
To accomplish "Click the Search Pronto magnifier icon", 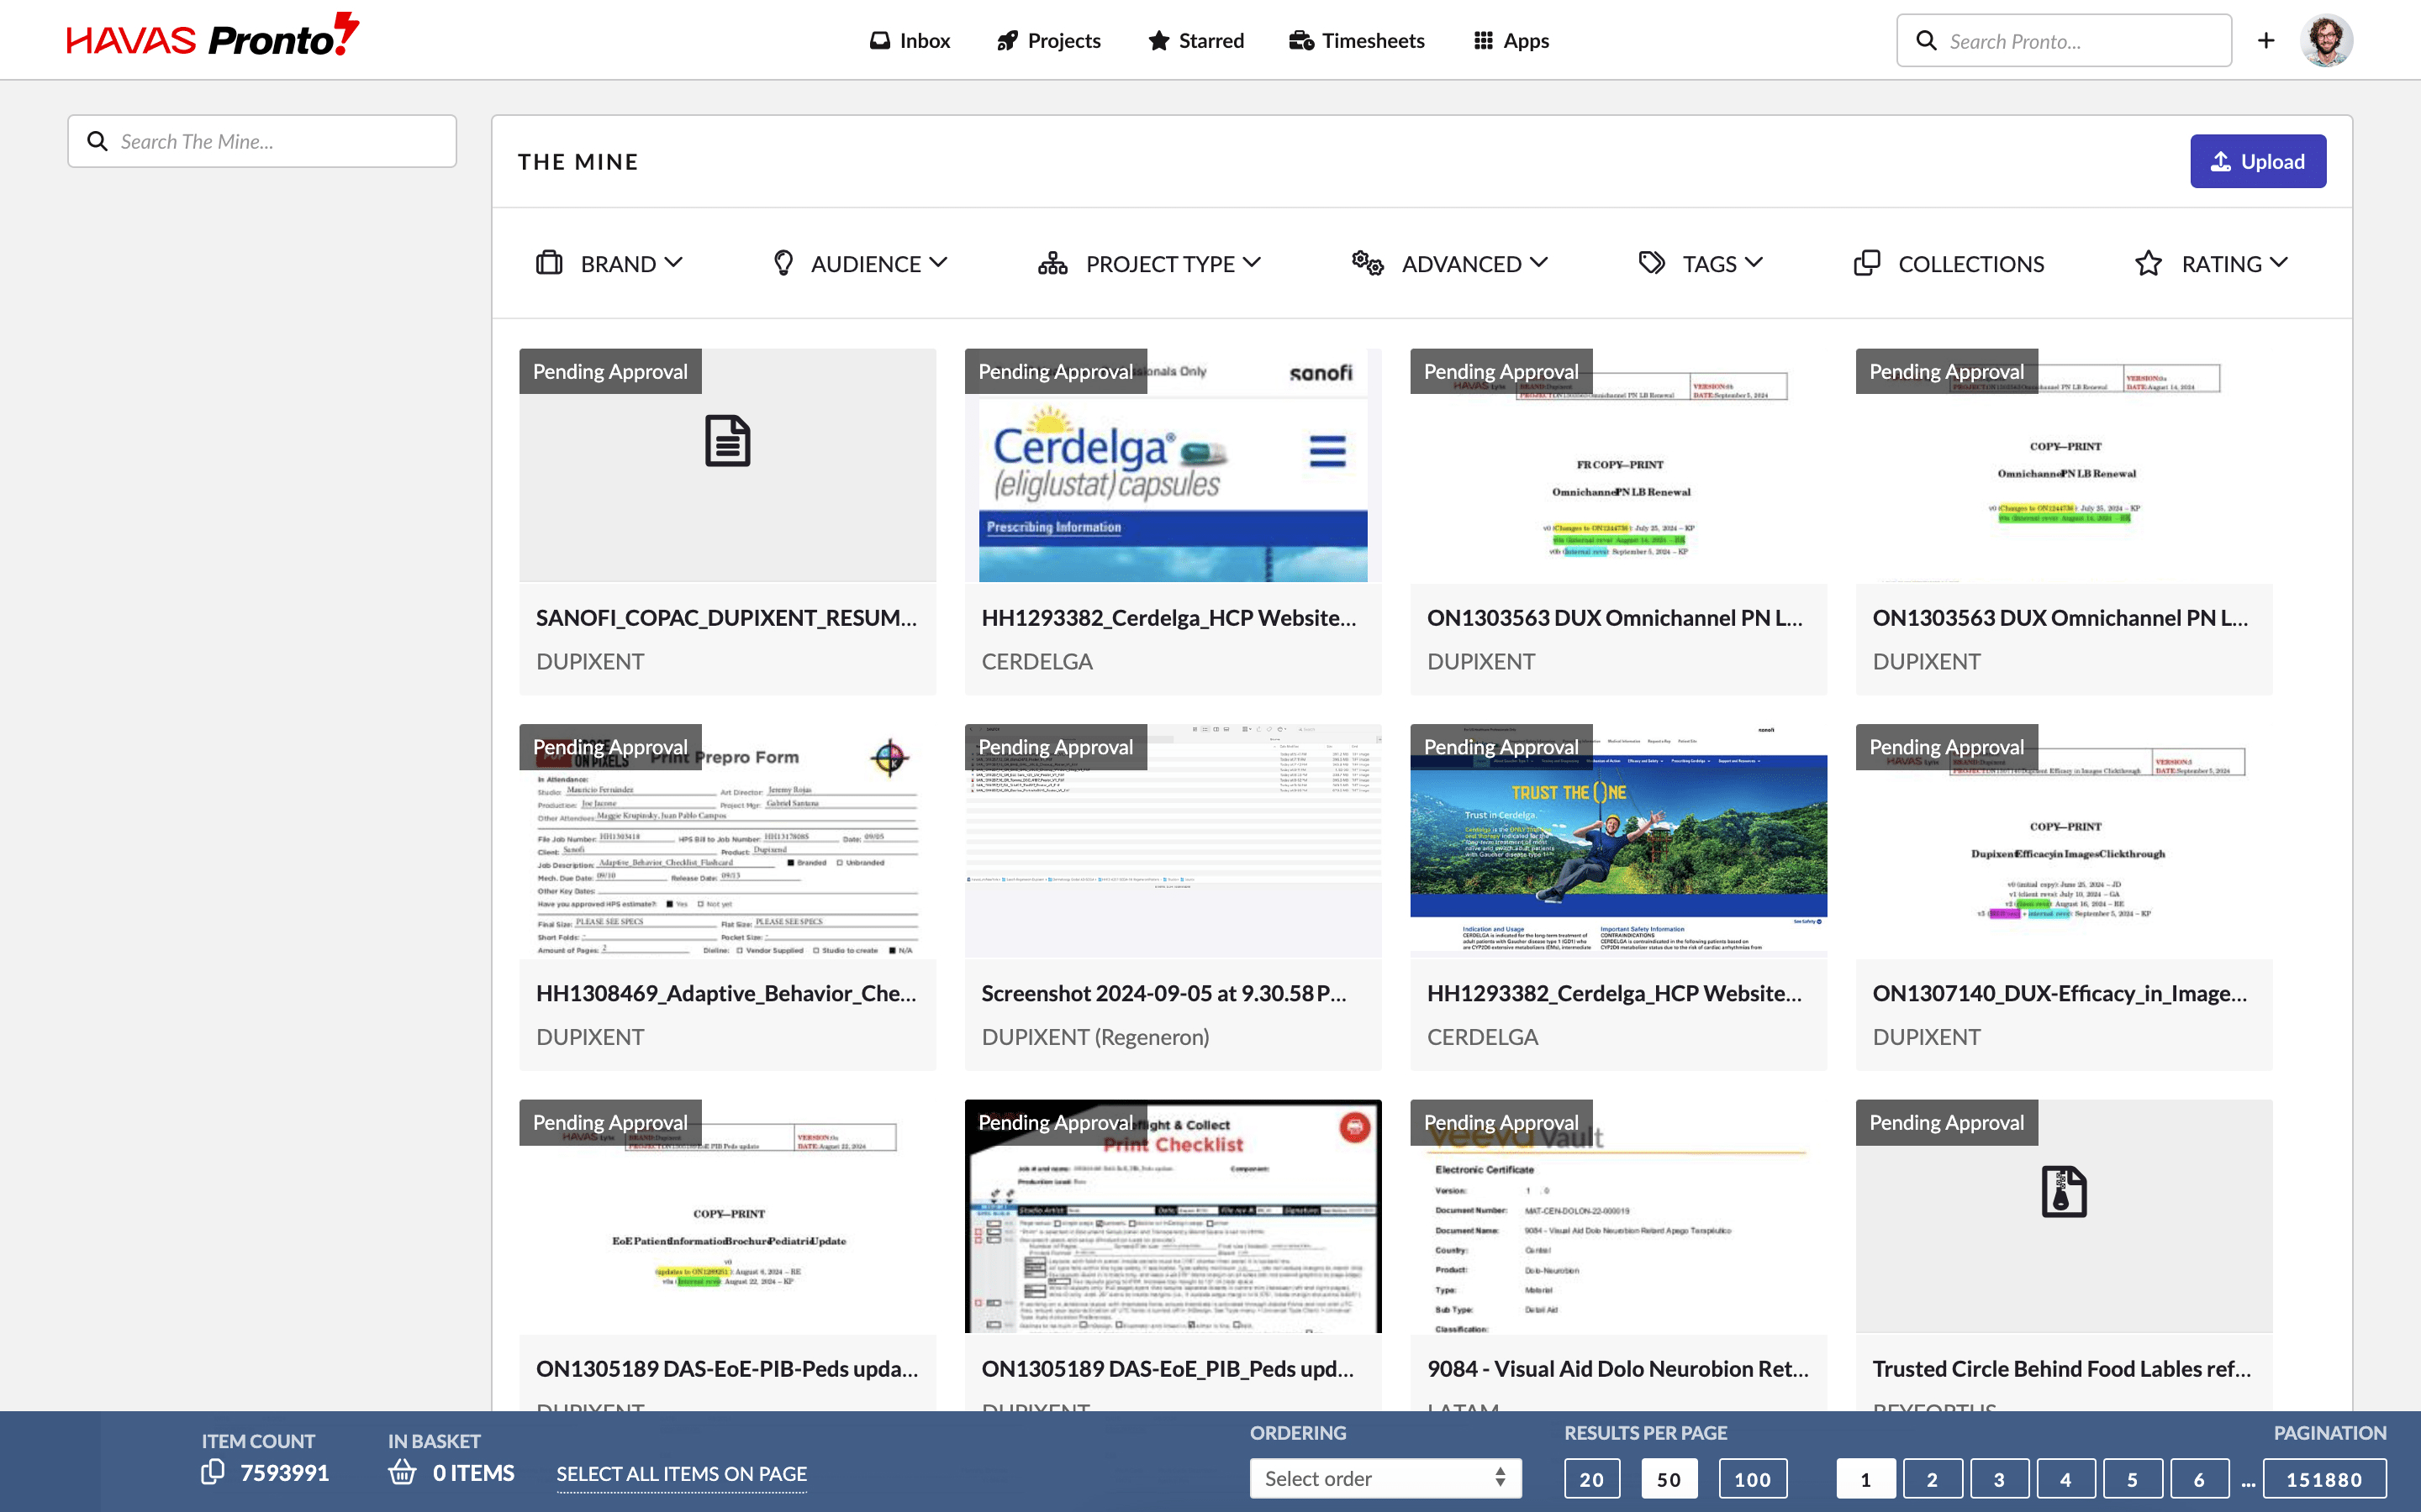I will (x=1926, y=41).
